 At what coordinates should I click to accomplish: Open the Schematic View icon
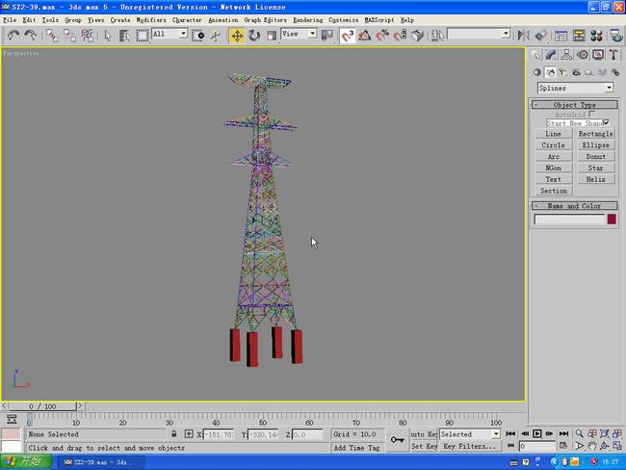[x=579, y=36]
